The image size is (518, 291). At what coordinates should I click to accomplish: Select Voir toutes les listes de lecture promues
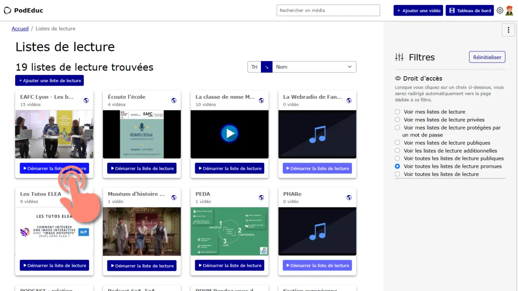[398, 166]
